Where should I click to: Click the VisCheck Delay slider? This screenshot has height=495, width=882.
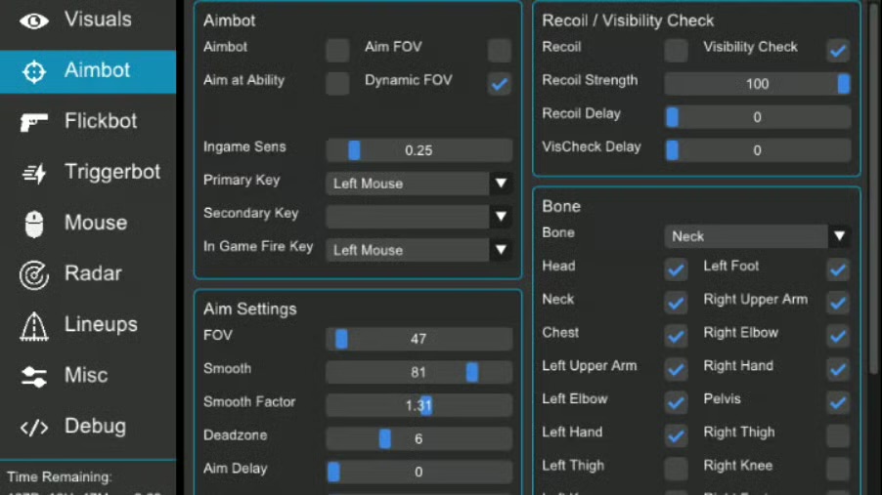pos(758,150)
